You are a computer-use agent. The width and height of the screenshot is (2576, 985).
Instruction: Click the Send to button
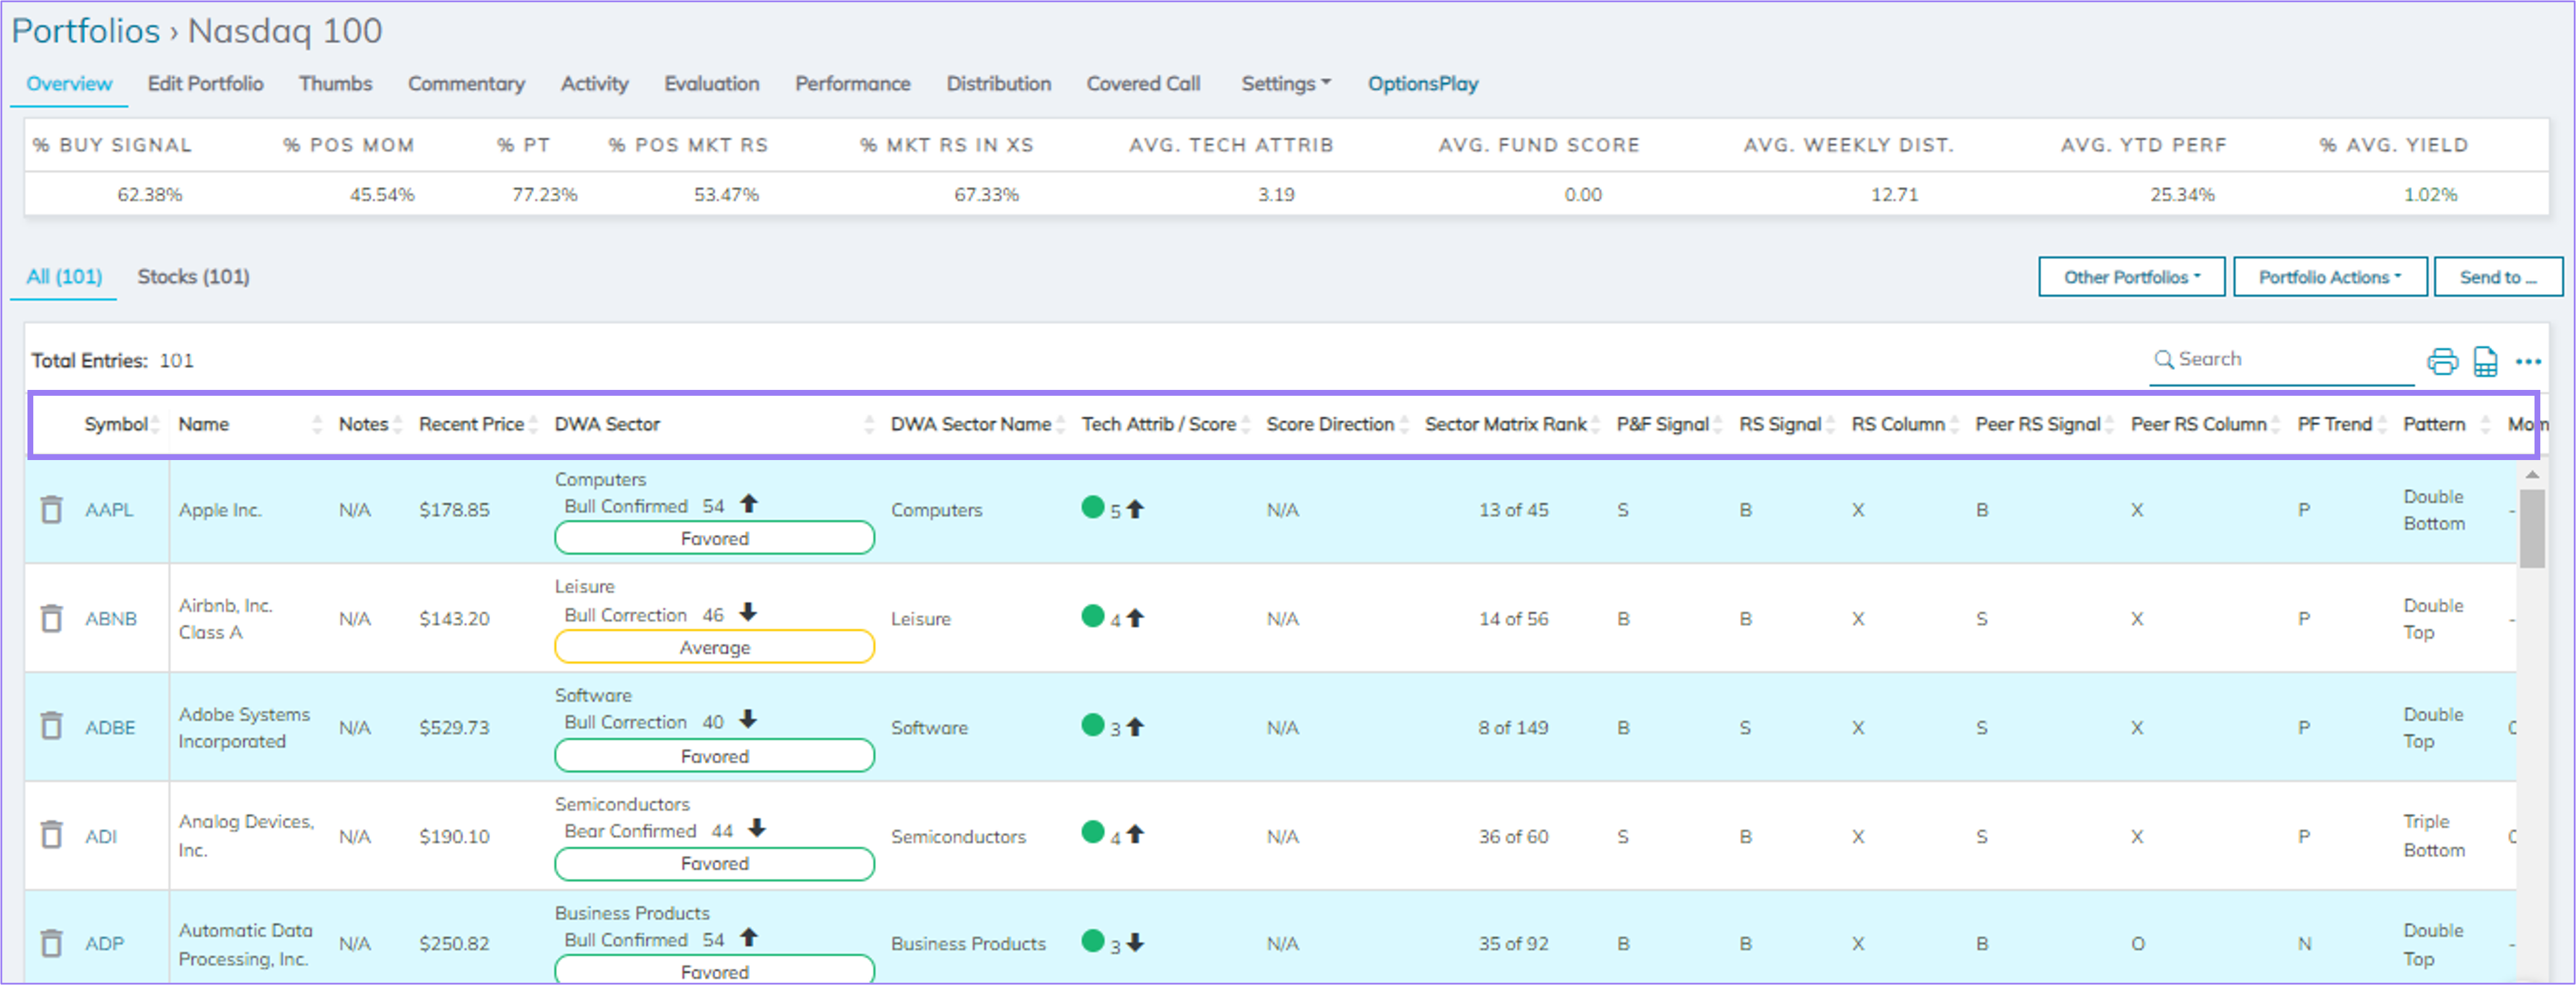tap(2498, 277)
